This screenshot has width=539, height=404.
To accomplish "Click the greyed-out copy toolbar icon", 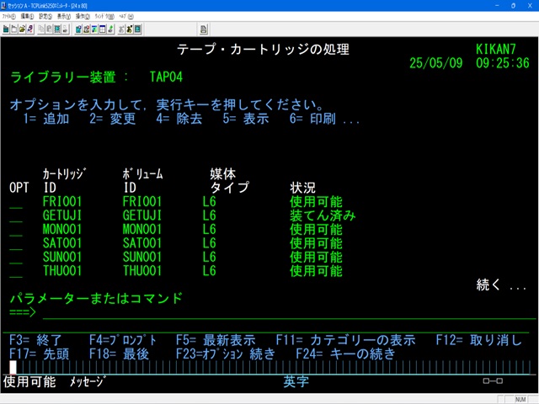I will pyautogui.click(x=41, y=29).
